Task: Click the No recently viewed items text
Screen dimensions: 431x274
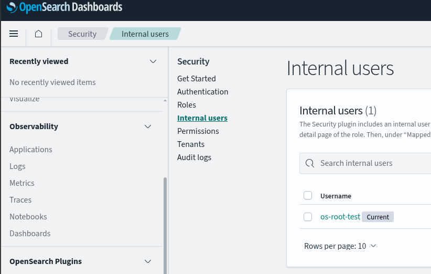Action: click(x=52, y=82)
